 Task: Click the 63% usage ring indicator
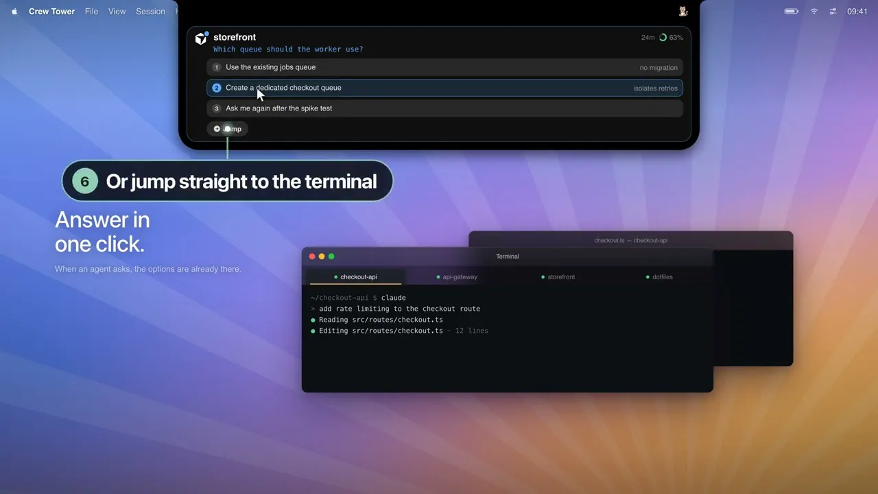671,37
